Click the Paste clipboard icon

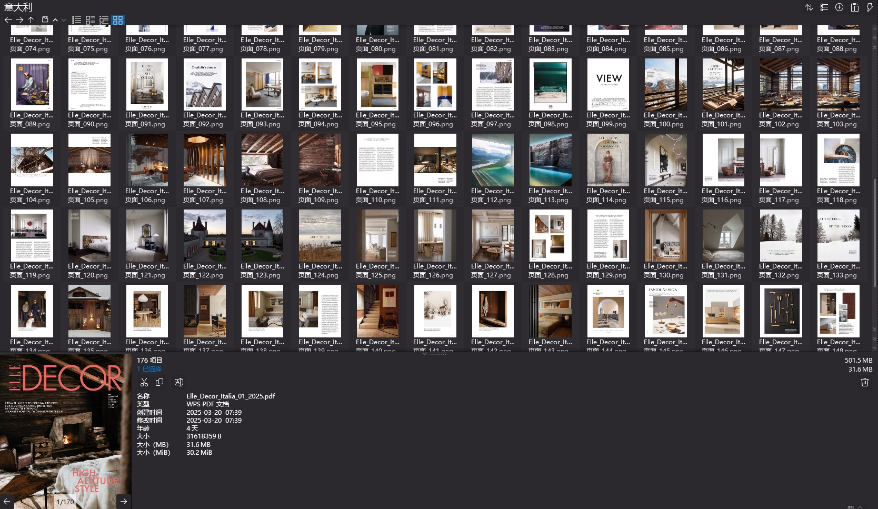point(854,7)
